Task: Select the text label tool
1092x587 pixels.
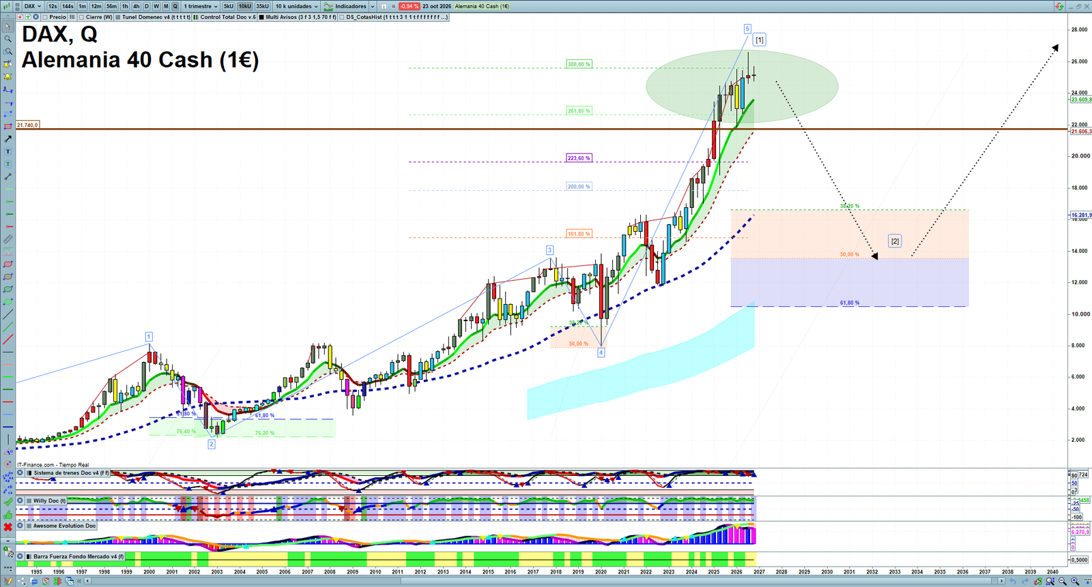Action: pyautogui.click(x=8, y=151)
